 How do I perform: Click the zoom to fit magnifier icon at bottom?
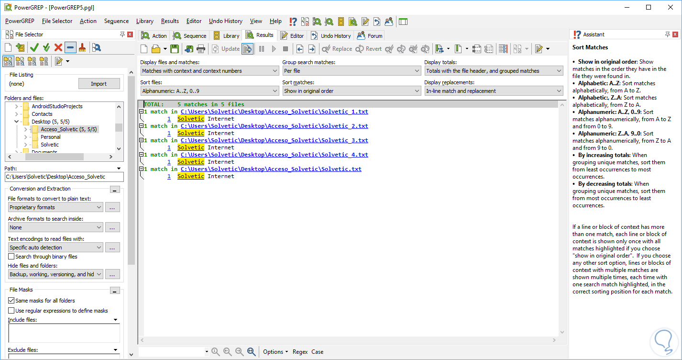click(252, 352)
